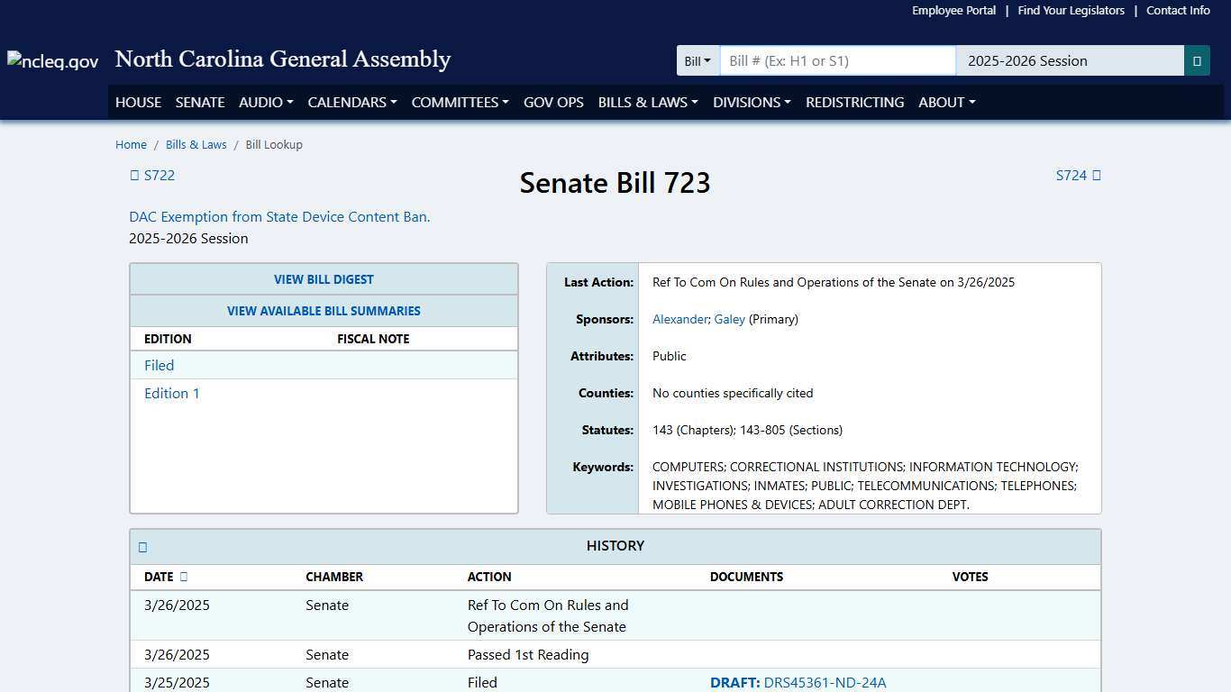The width and height of the screenshot is (1231, 692).
Task: Open the Bill search type dropdown
Action: (x=698, y=60)
